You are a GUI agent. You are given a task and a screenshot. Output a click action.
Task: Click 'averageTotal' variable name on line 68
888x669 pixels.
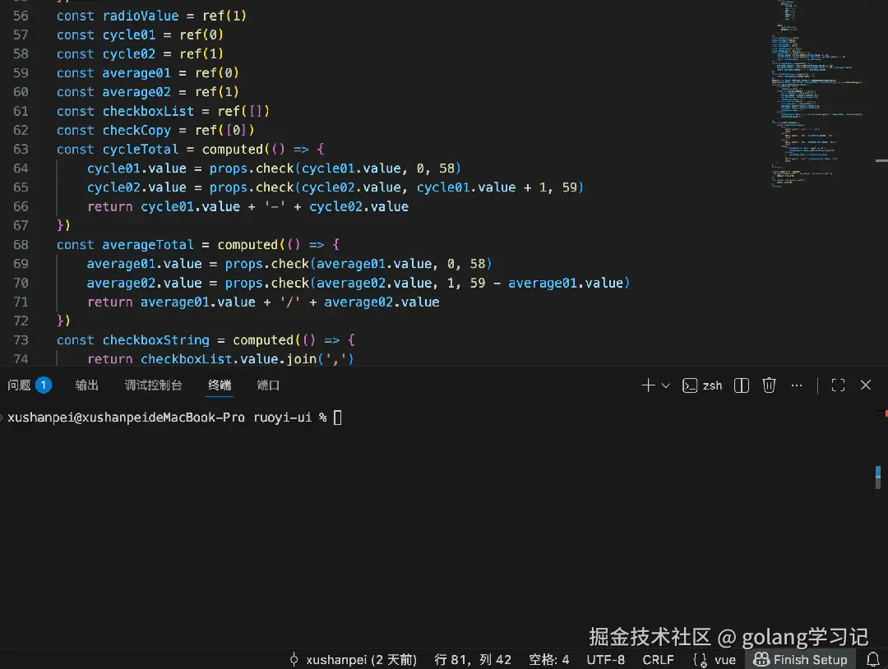coord(148,245)
